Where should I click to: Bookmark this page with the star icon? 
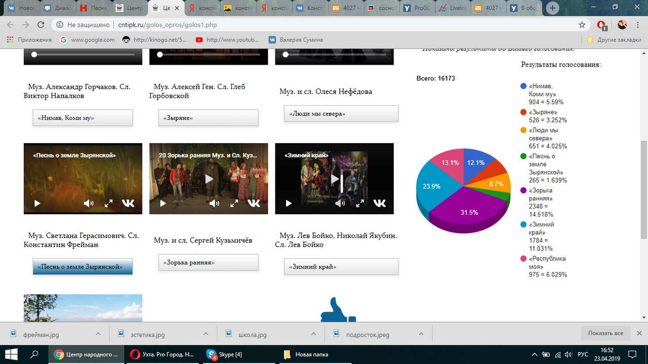coord(582,25)
